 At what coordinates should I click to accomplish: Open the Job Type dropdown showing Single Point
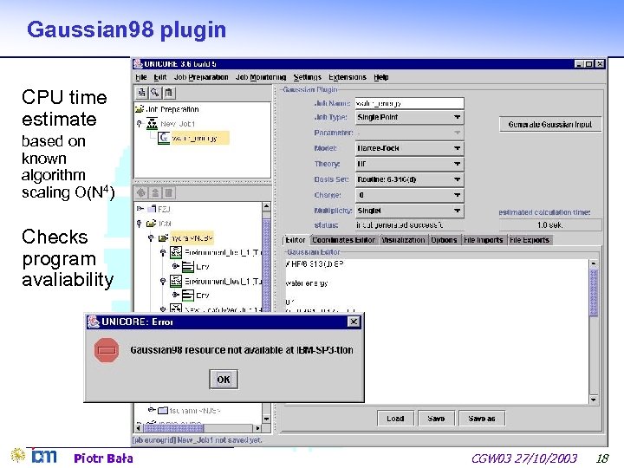coord(409,117)
